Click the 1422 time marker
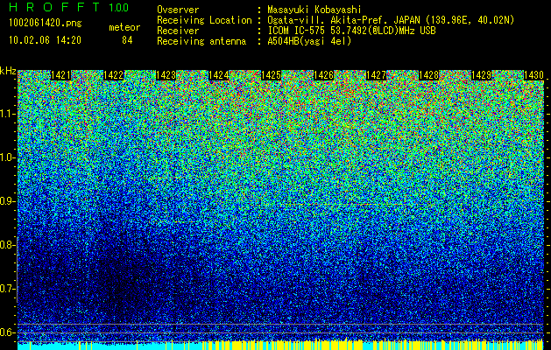This screenshot has height=350, width=551. pos(114,75)
